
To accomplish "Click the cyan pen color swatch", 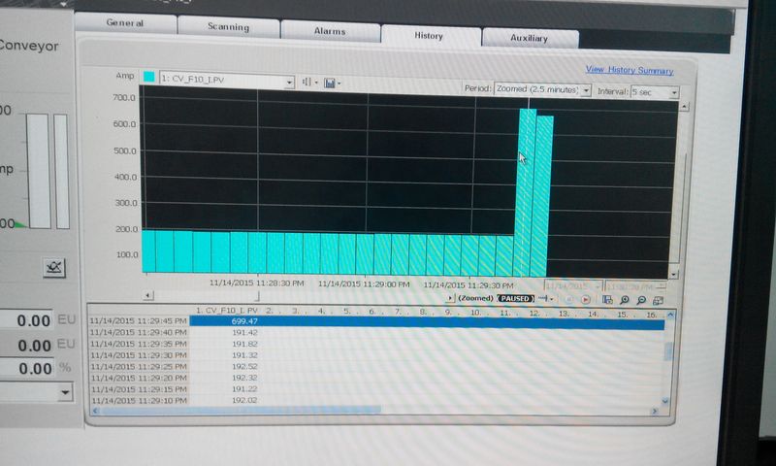I will (149, 77).
